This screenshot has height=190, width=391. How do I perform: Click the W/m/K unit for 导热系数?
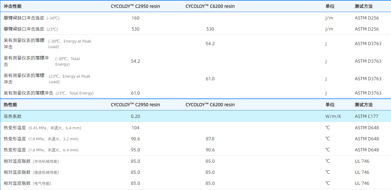[x=333, y=116]
